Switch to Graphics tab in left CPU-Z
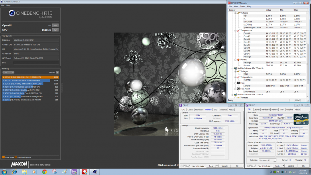The image size is (311, 175). pos(223,110)
